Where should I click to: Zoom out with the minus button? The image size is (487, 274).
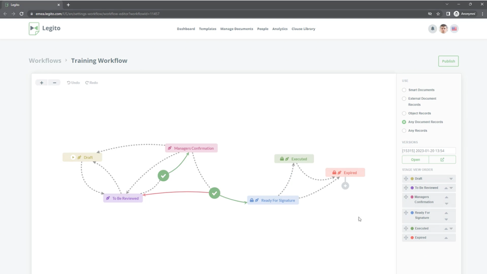(x=54, y=83)
